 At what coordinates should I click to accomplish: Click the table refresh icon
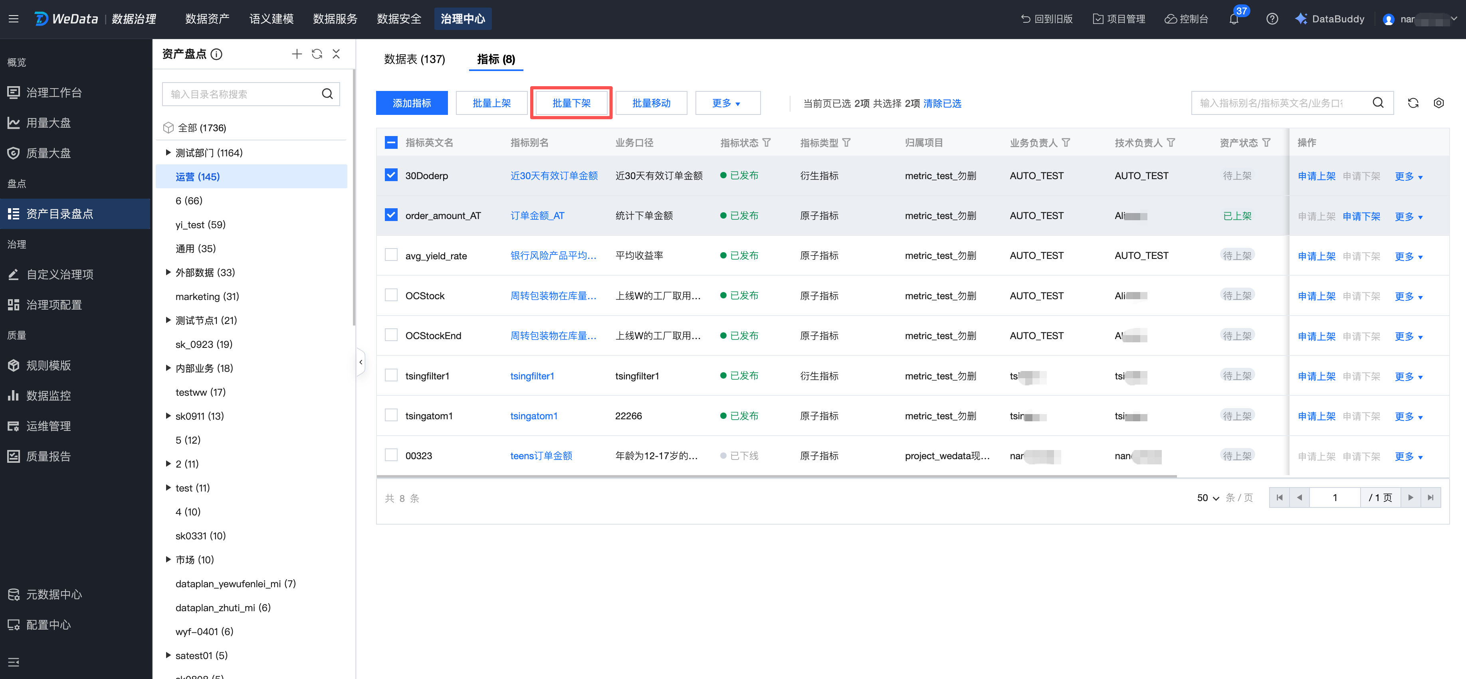(1413, 103)
